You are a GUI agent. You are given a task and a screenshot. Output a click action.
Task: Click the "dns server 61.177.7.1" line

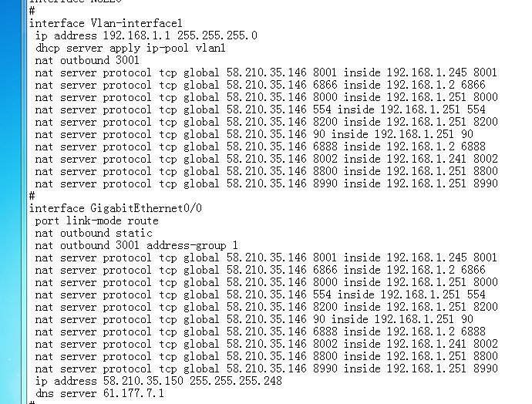point(99,393)
